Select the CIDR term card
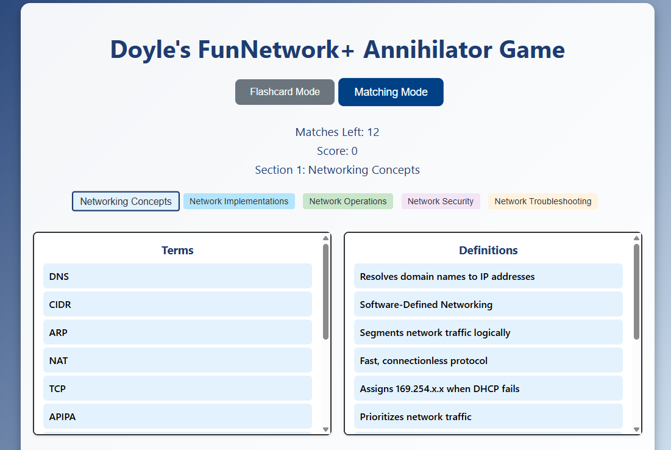This screenshot has width=671, height=450. (x=177, y=304)
